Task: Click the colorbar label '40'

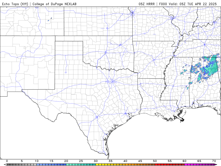Action: 125,161
